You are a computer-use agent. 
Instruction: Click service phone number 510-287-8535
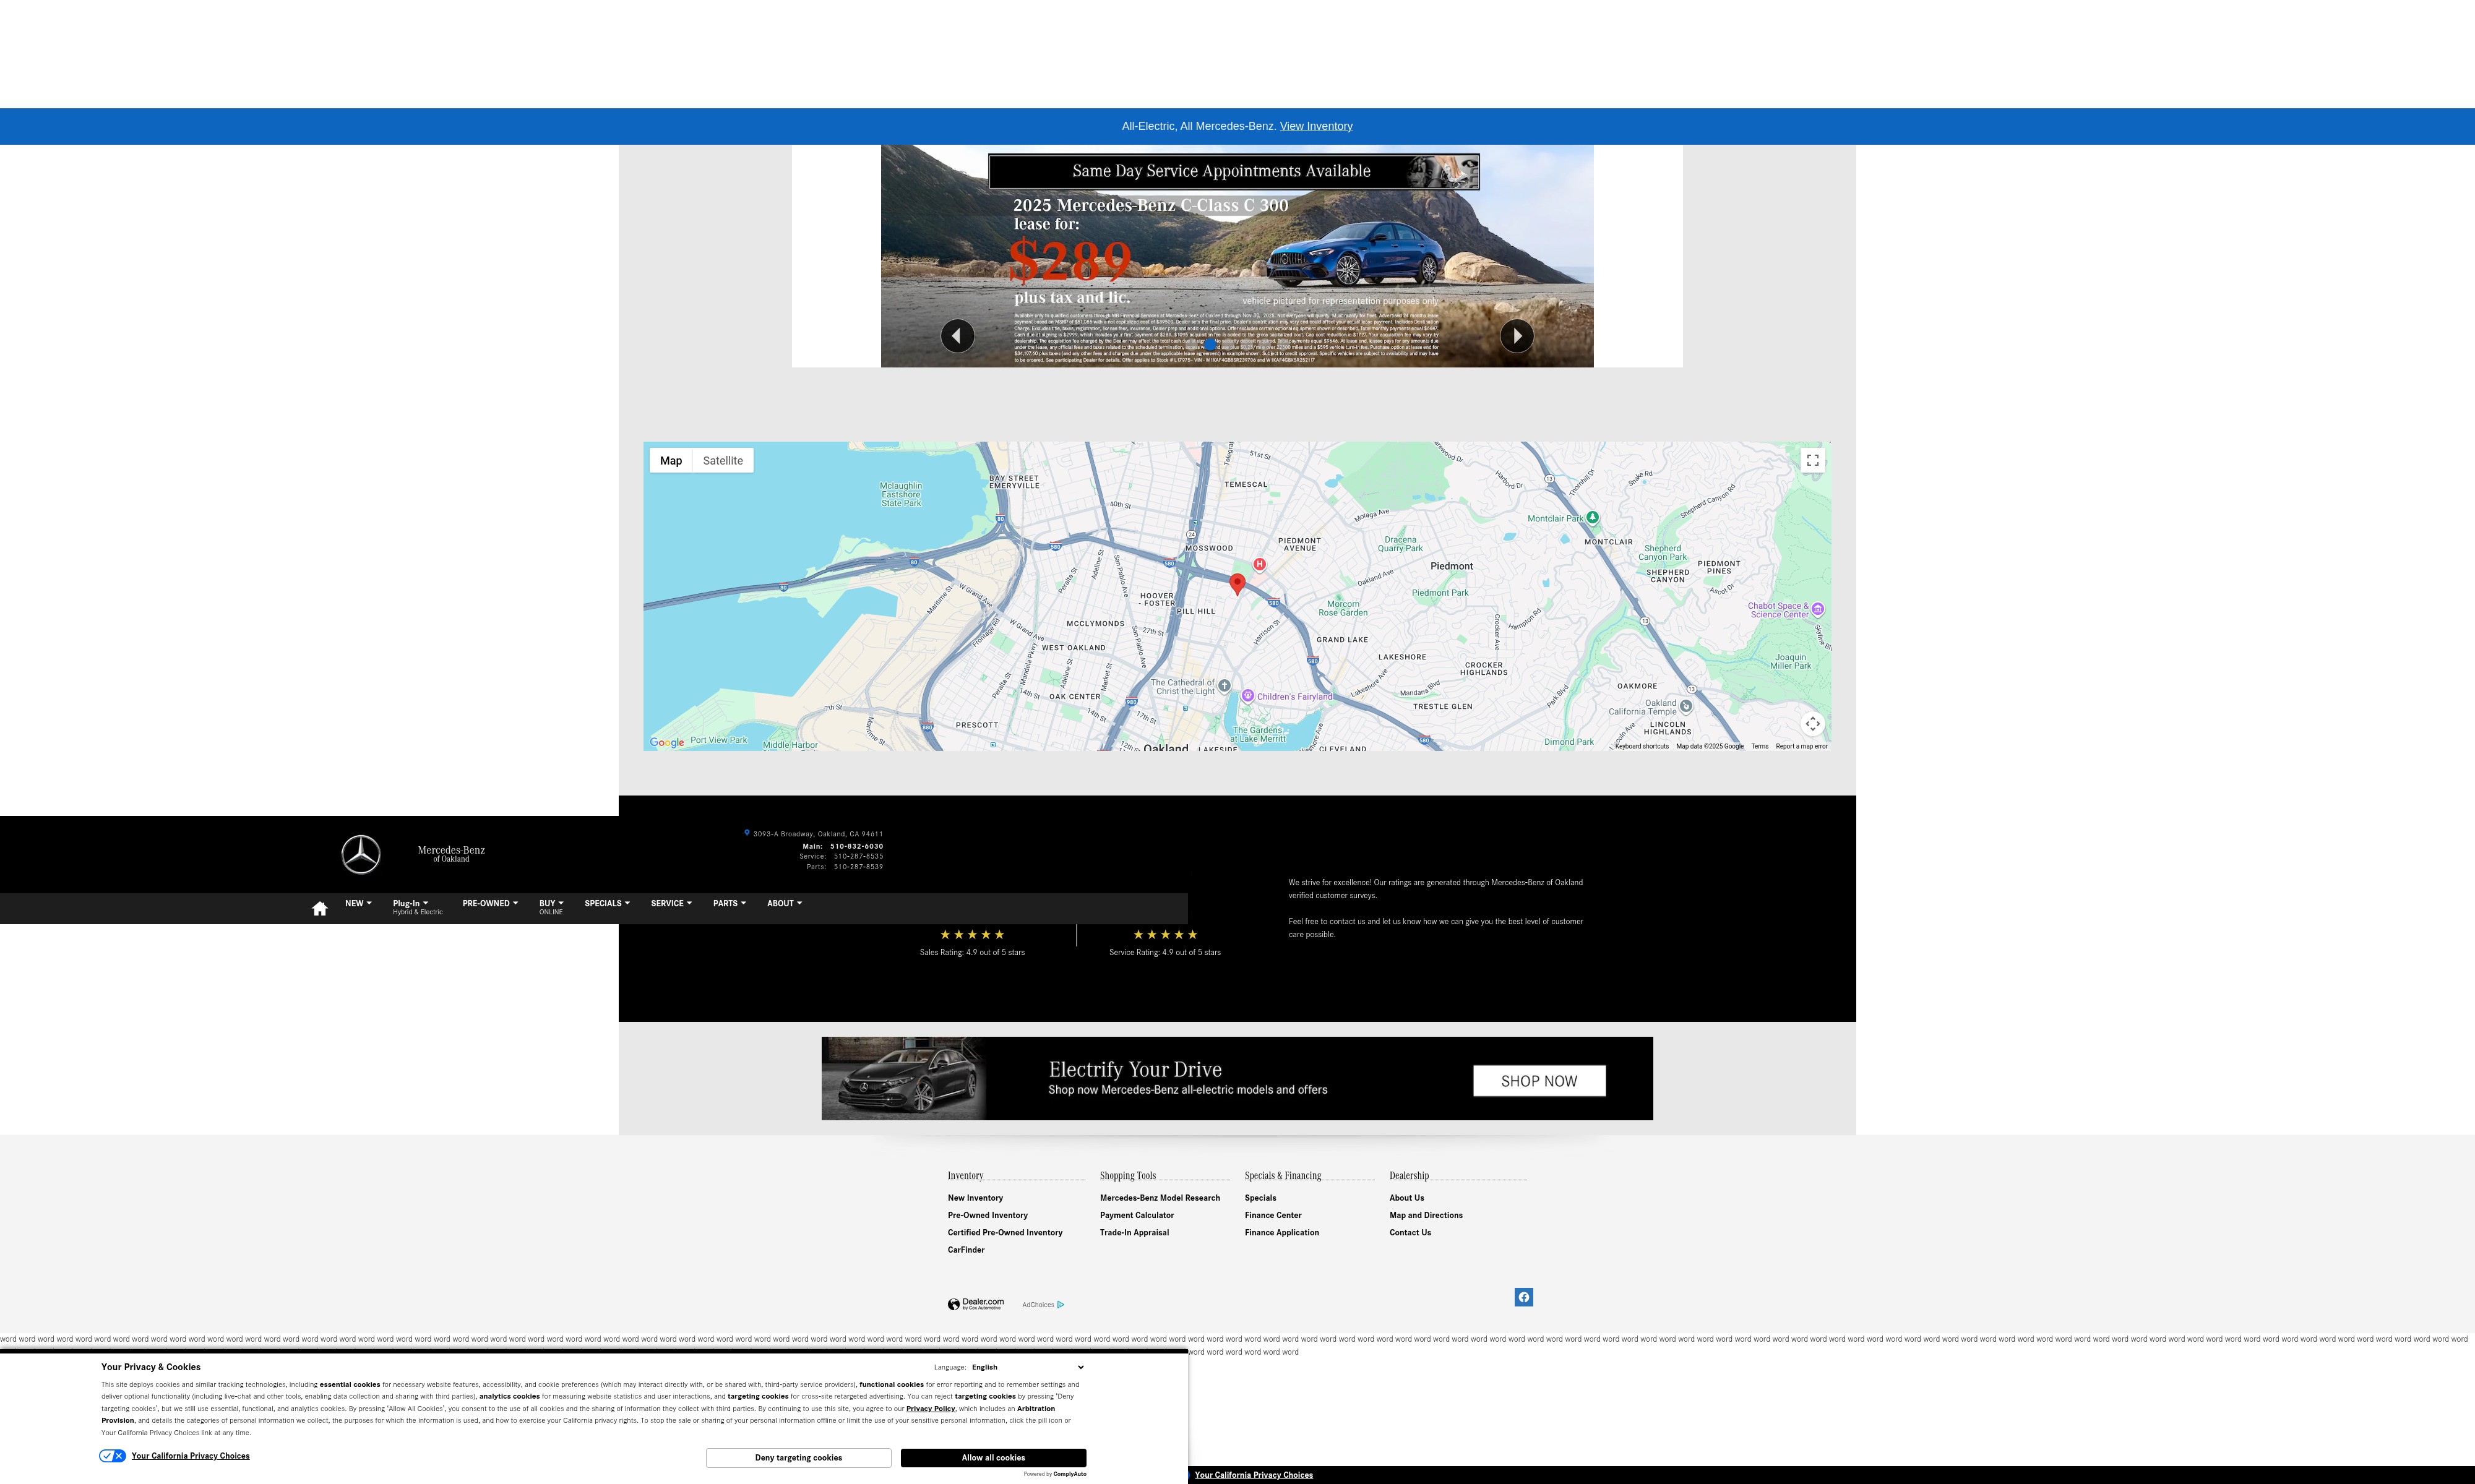click(x=858, y=856)
